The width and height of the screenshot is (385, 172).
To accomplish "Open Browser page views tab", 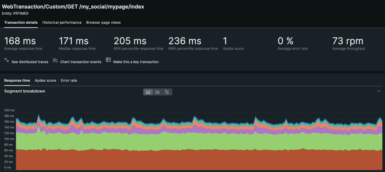I will coord(103,22).
